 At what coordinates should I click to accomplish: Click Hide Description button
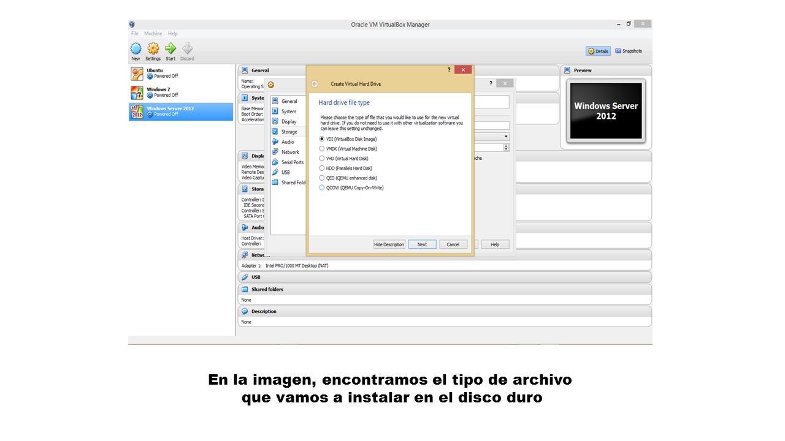pyautogui.click(x=389, y=244)
